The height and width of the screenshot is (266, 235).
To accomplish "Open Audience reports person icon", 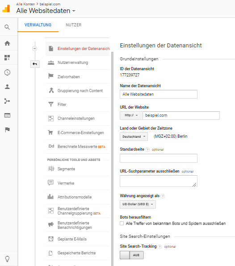I will pyautogui.click(x=7, y=87).
